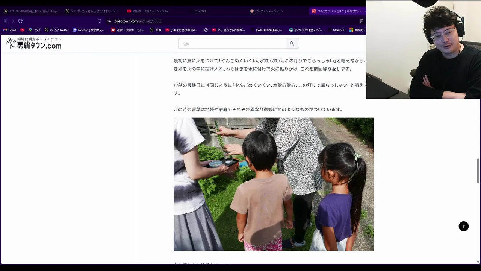
Task: Open the YouTube icon bookmark after Gmail
Action: click(x=22, y=30)
